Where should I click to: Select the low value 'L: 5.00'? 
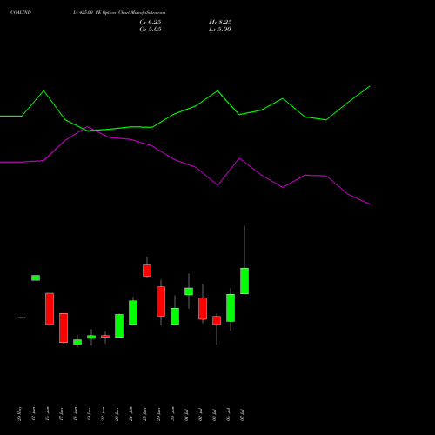(x=220, y=30)
